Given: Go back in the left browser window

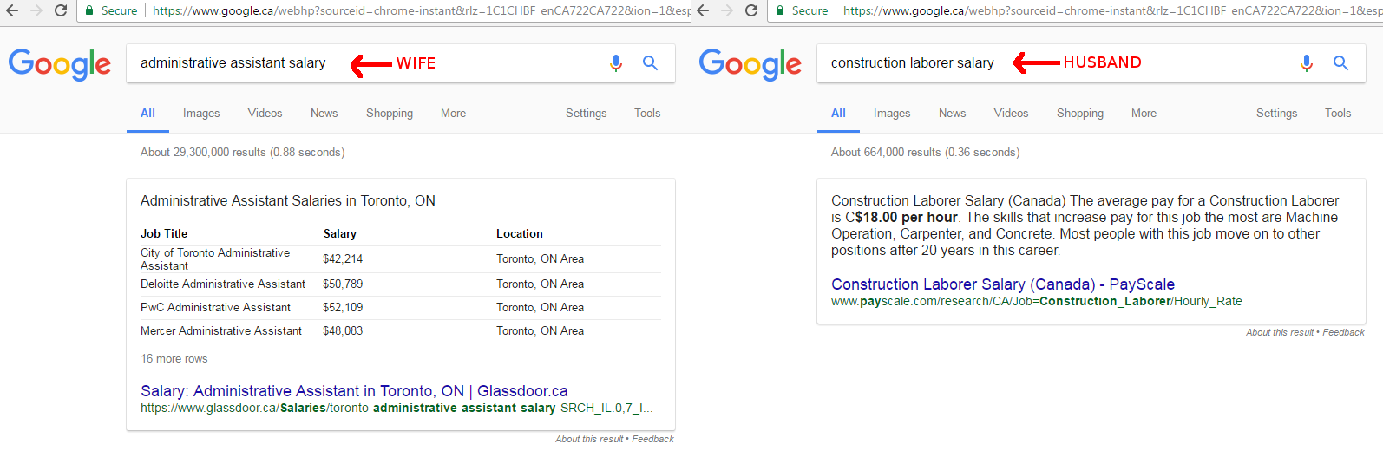Looking at the screenshot, I should pyautogui.click(x=12, y=10).
